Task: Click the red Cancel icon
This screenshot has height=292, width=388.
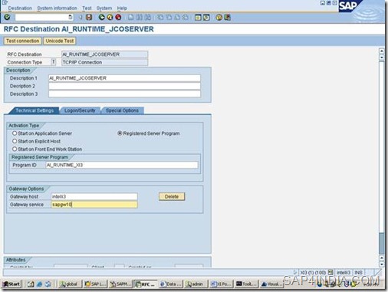Action: pyautogui.click(x=118, y=17)
